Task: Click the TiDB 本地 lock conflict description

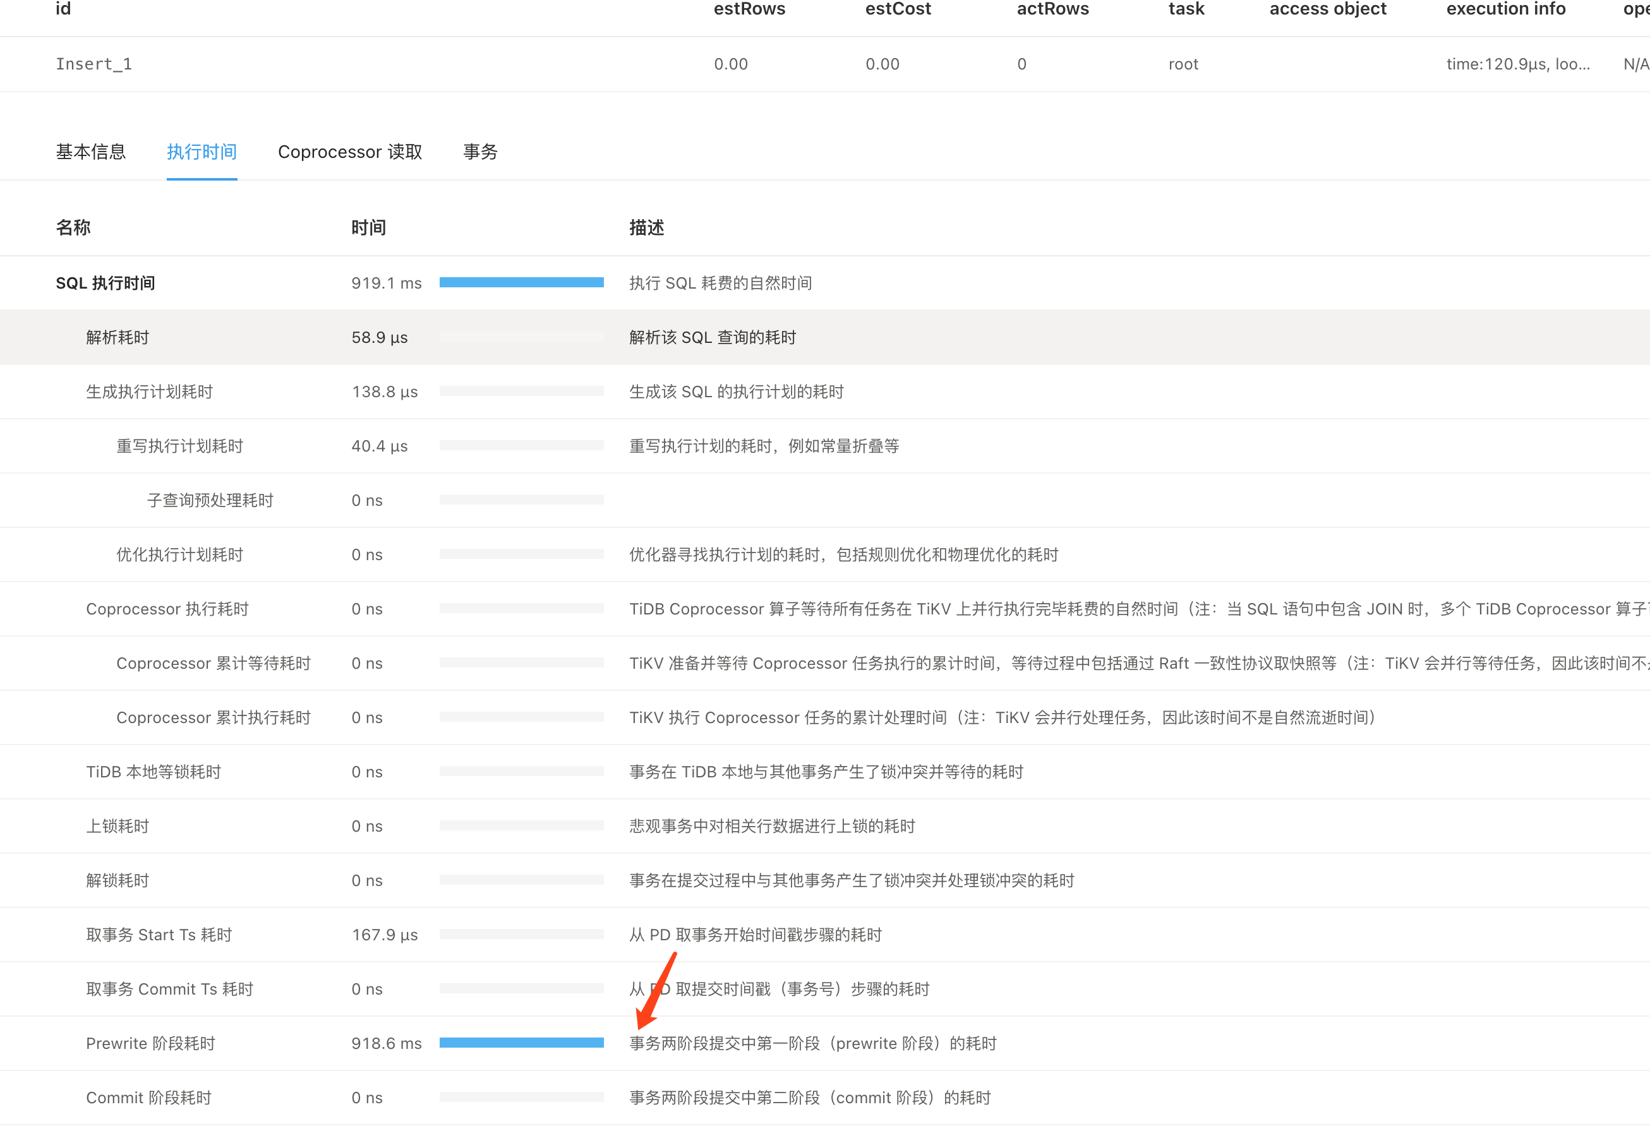Action: coord(827,772)
